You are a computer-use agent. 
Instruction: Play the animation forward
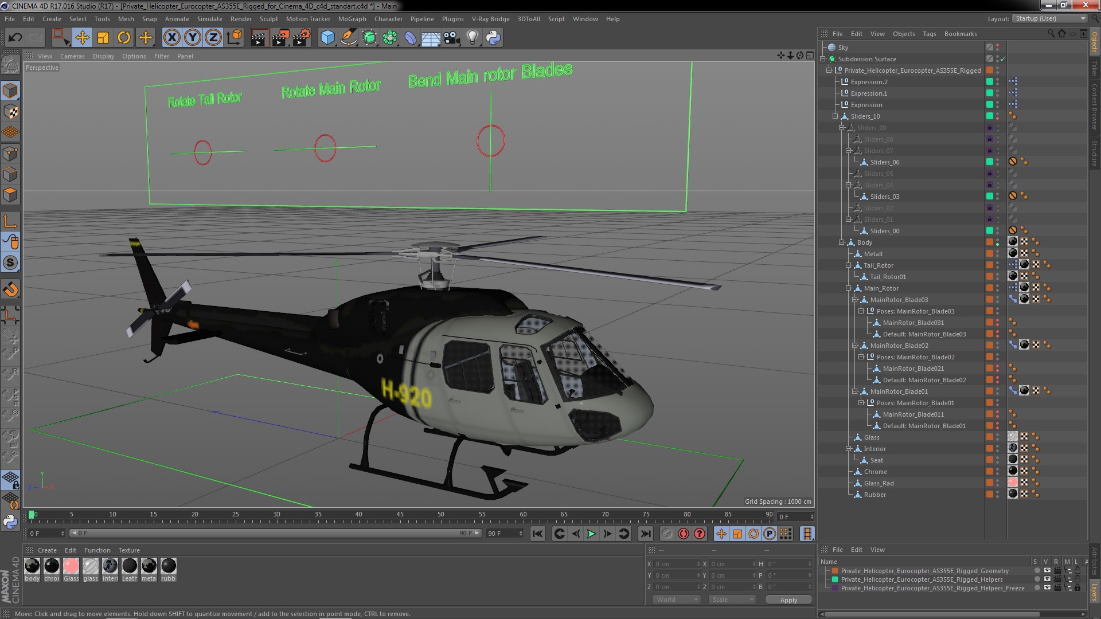[591, 534]
